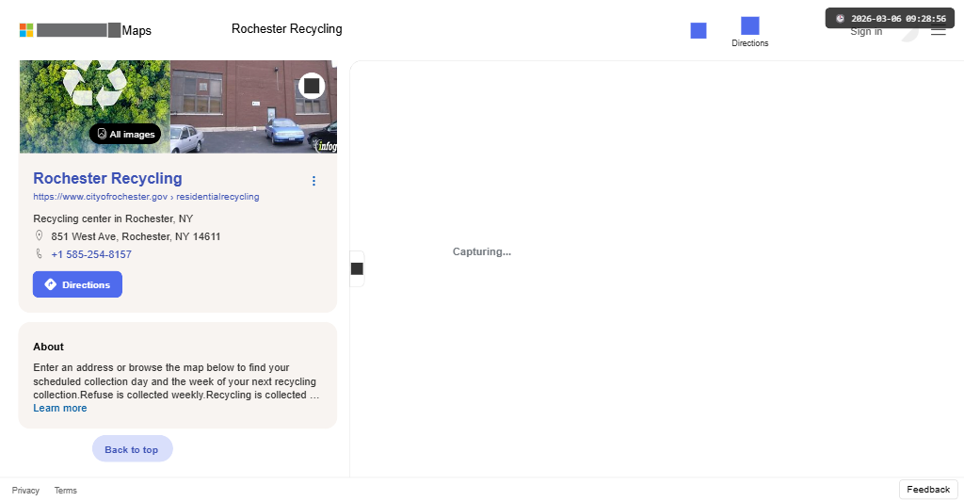Image resolution: width=964 pixels, height=501 pixels.
Task: Open All images gallery
Action: 125,135
